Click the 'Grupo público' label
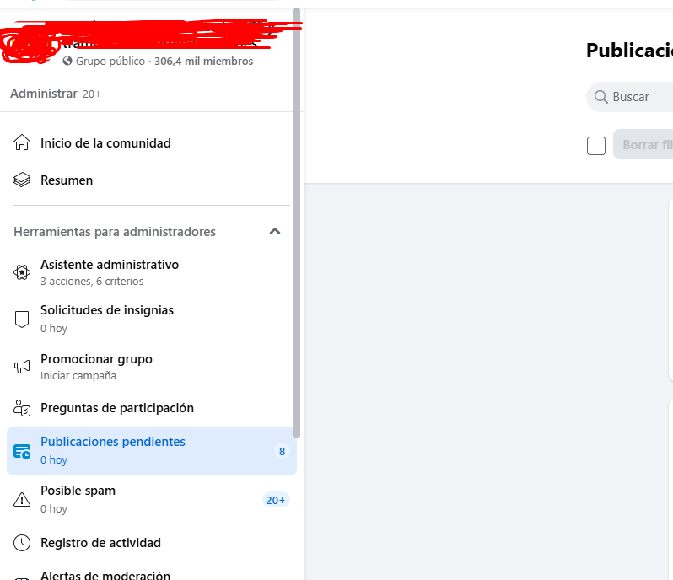The image size is (673, 580). [110, 62]
